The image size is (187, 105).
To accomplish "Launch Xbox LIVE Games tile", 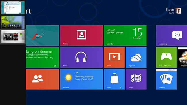I will click(x=166, y=58).
